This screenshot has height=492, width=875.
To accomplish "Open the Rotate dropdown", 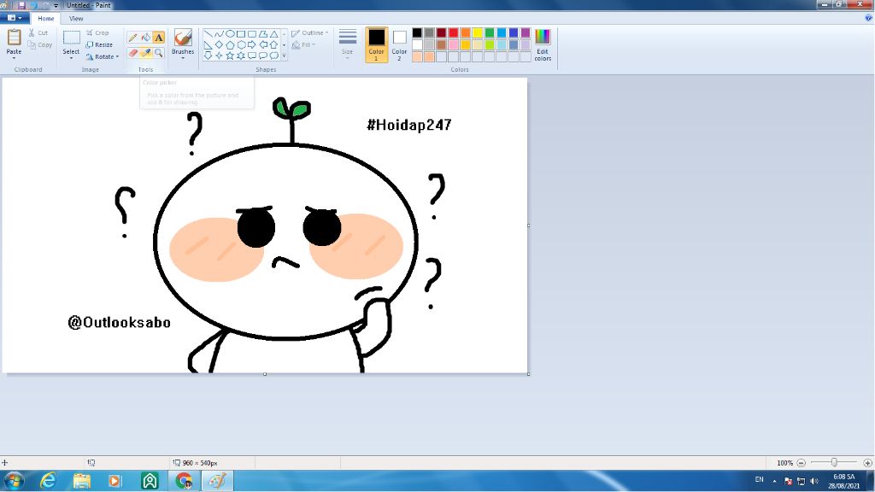I will click(103, 57).
